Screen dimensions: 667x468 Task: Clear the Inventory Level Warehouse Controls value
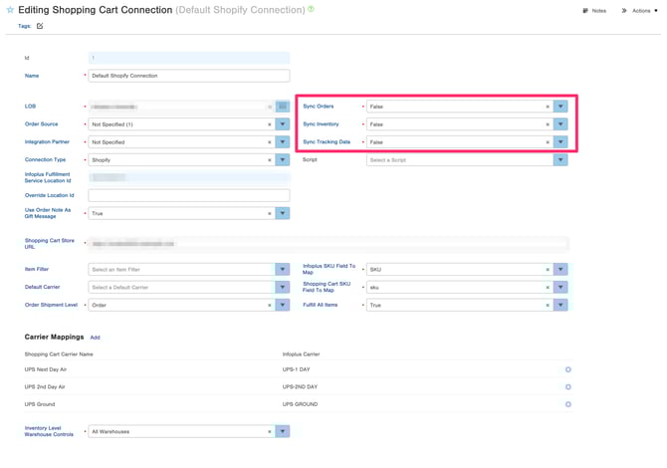click(x=269, y=432)
